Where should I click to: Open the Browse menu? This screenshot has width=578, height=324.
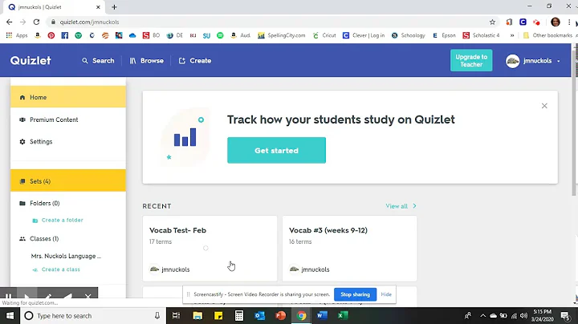pos(147,61)
